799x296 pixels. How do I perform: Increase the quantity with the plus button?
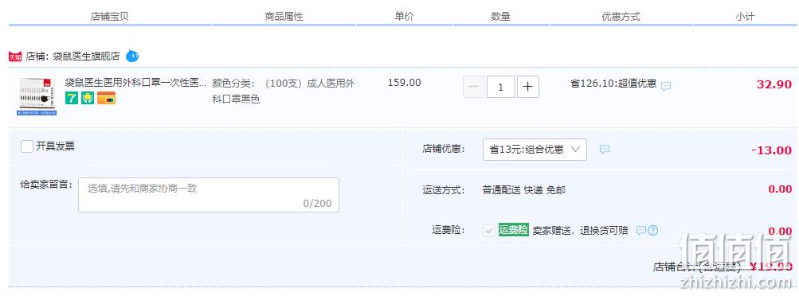(528, 87)
